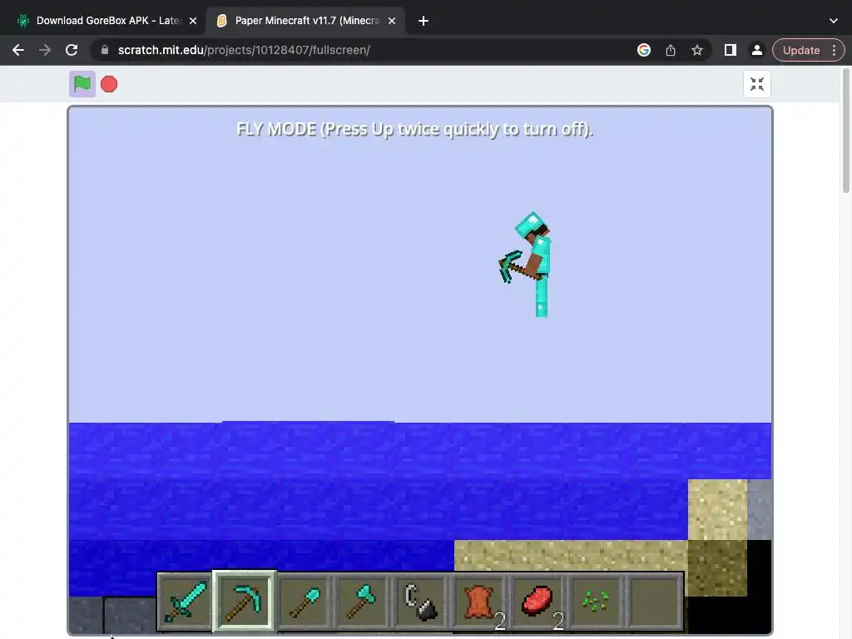Stop the project with the red stop button

click(x=109, y=84)
